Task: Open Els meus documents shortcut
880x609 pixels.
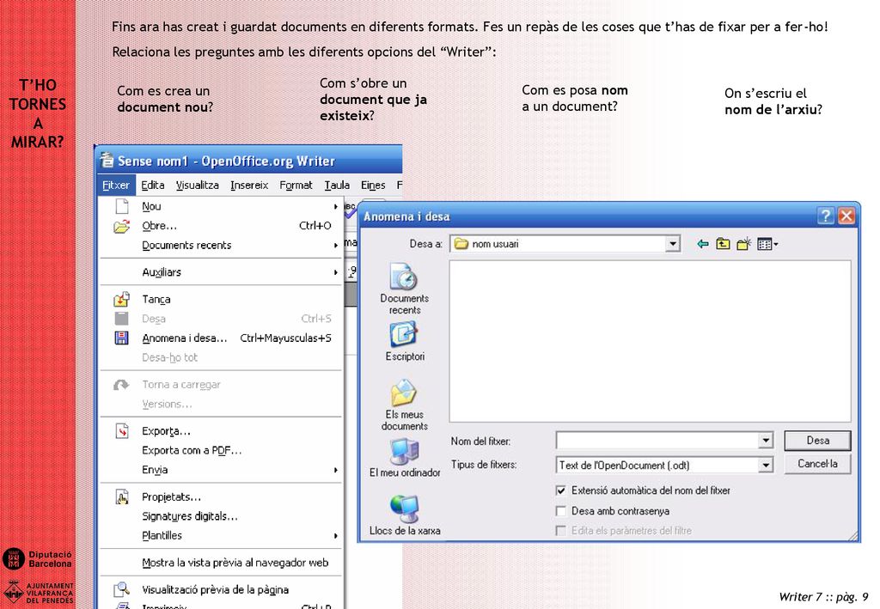Action: 404,405
